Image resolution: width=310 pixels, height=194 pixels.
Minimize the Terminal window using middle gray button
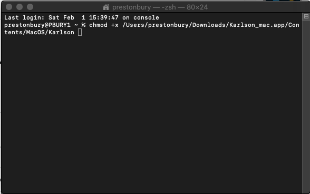[x=20, y=7]
